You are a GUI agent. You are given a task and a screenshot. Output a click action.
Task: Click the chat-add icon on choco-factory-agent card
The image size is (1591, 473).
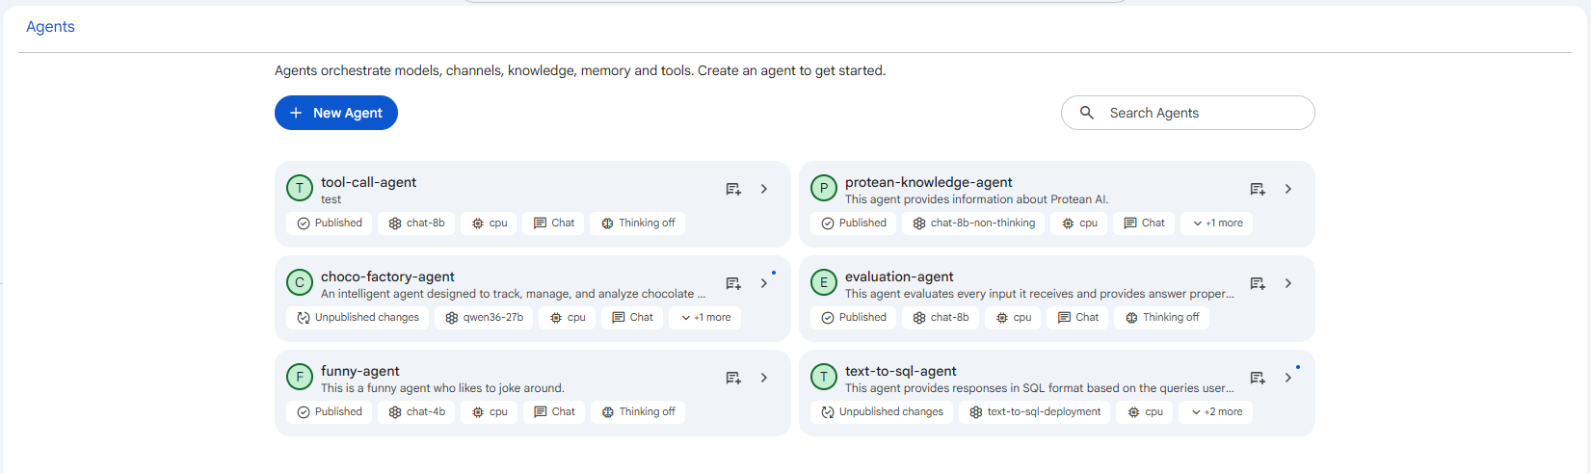point(733,284)
